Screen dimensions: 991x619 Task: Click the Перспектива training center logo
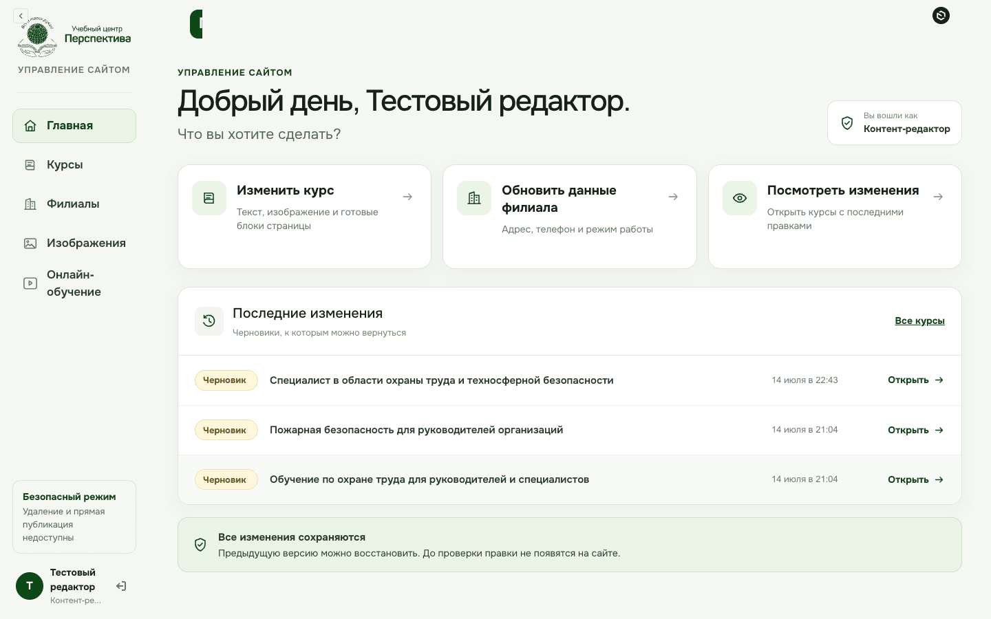74,39
